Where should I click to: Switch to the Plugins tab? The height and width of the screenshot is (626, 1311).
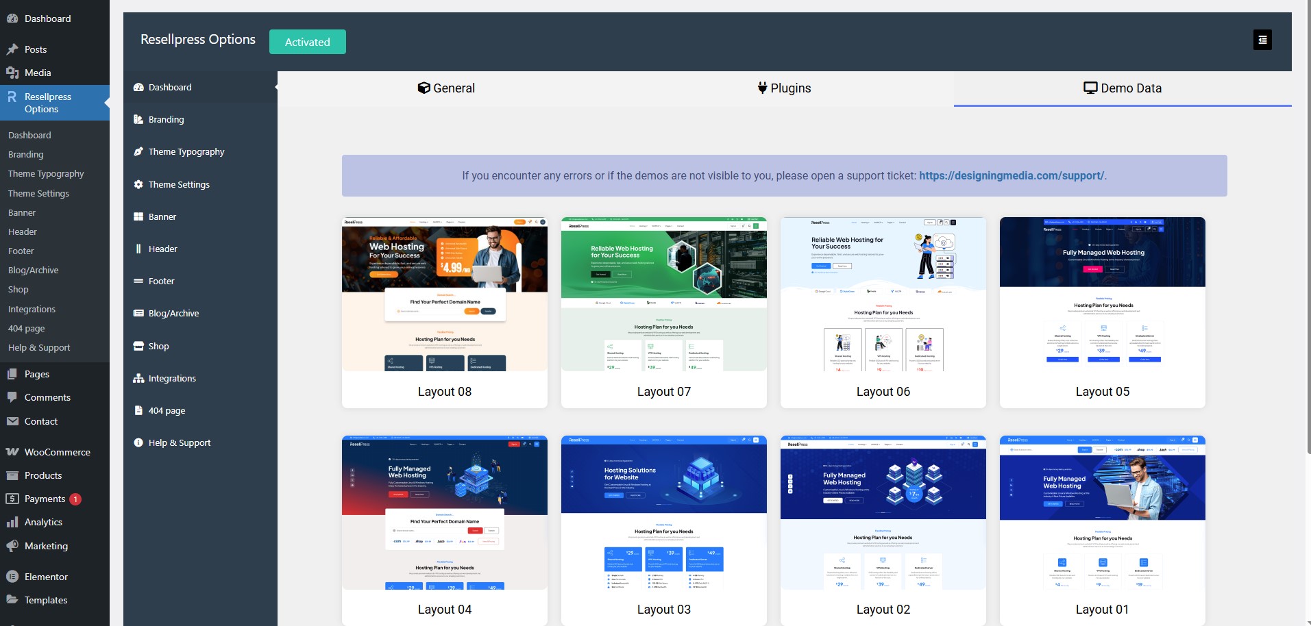pos(784,88)
